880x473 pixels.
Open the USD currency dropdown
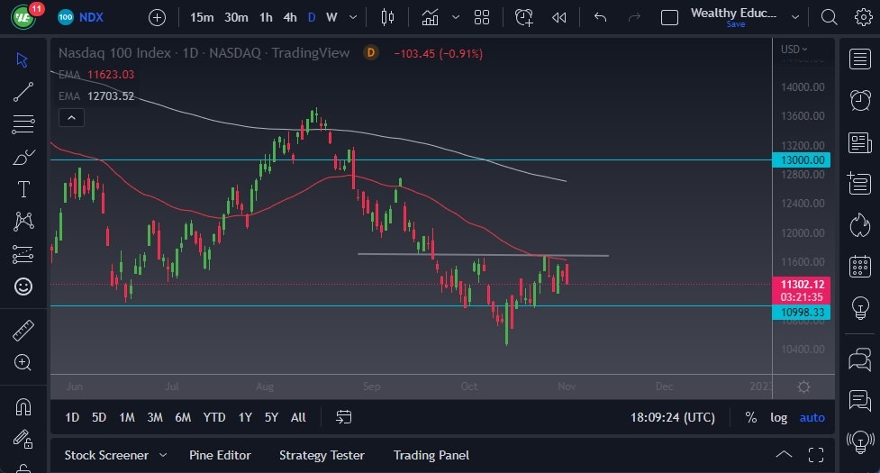[x=794, y=50]
